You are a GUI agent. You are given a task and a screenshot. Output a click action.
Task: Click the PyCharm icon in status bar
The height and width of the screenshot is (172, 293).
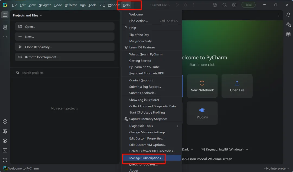point(5,168)
